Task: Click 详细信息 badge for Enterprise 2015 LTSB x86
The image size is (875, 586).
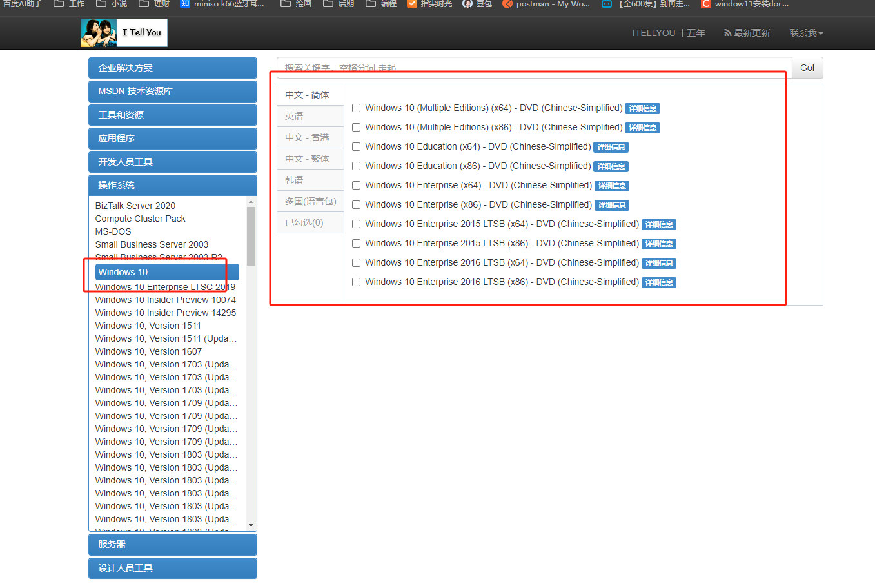Action: 659,244
